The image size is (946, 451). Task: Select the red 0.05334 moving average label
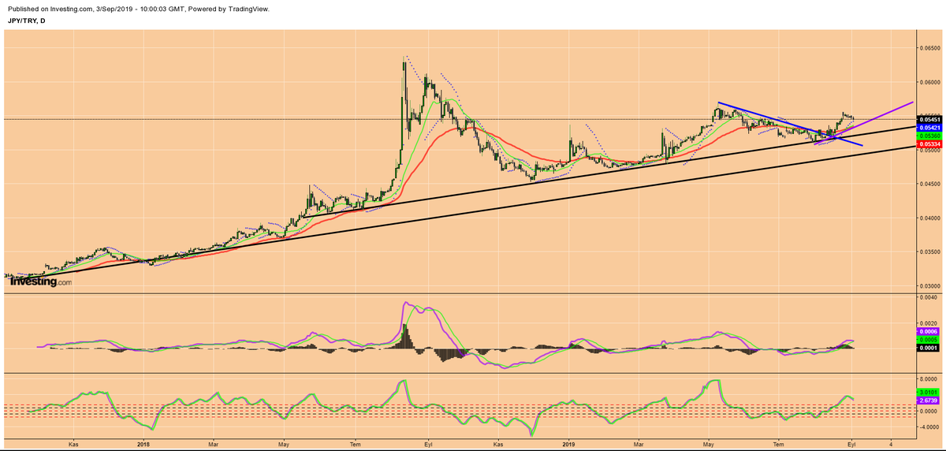pyautogui.click(x=929, y=144)
